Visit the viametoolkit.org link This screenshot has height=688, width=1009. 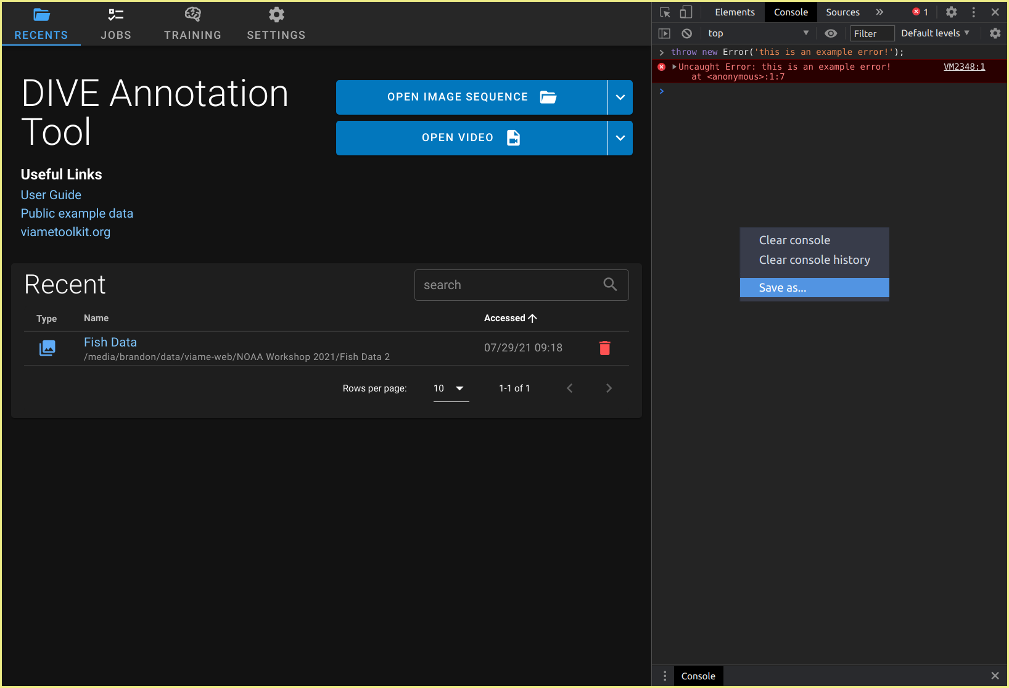click(x=65, y=232)
